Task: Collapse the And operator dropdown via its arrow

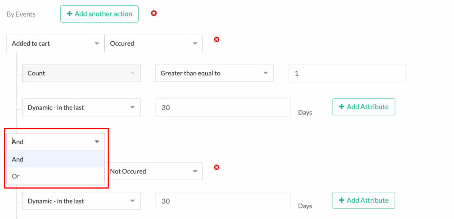Action: [97, 142]
